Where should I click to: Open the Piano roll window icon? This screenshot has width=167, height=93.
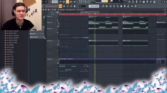click(x=107, y=6)
